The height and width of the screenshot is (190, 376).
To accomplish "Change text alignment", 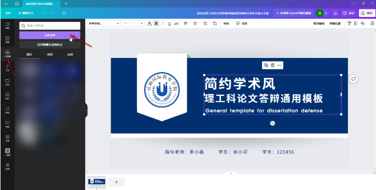I will tap(186, 23).
